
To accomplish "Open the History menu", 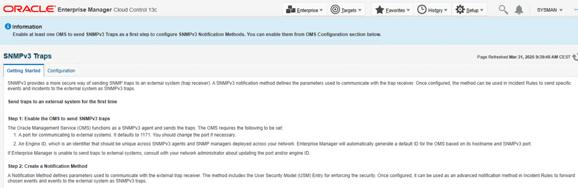I will 432,10.
